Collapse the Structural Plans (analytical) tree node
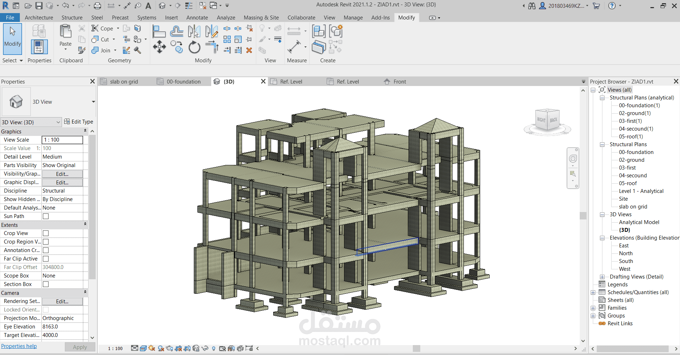Screen dimensions: 680x355 pos(602,98)
